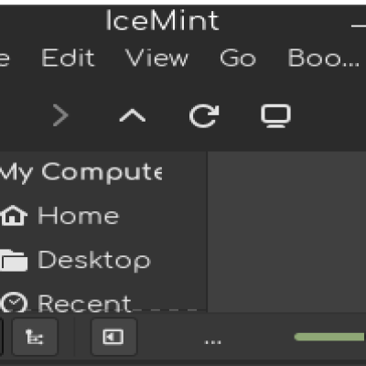Show the tree view in sidebar
The image size is (366, 366).
(x=35, y=337)
